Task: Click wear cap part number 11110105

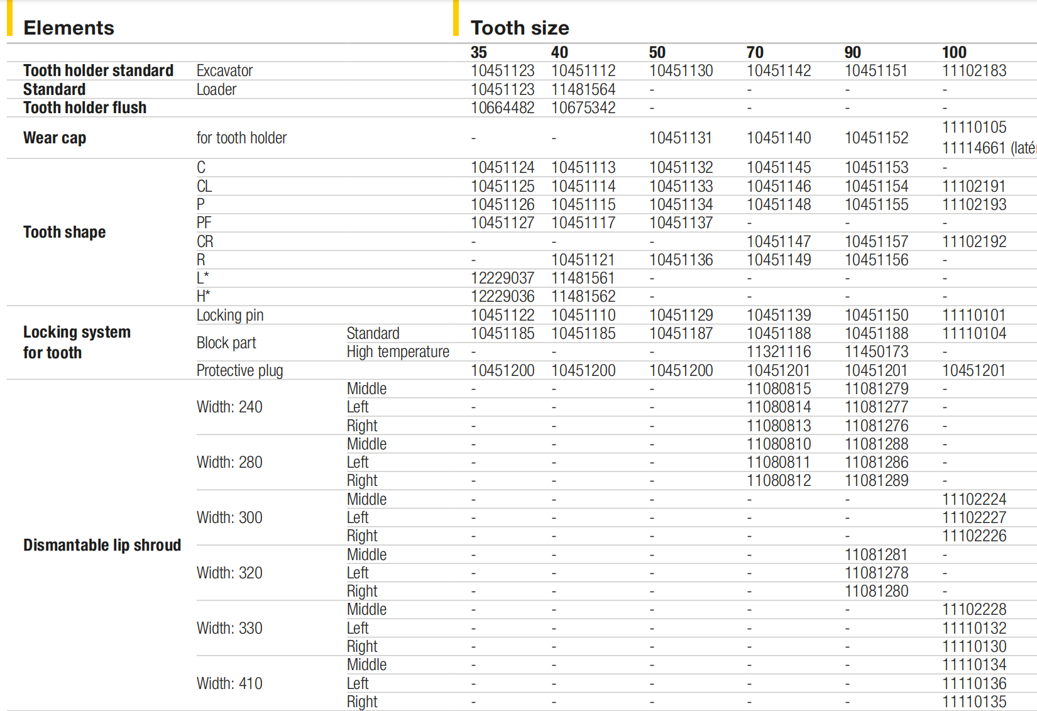Action: click(x=974, y=127)
